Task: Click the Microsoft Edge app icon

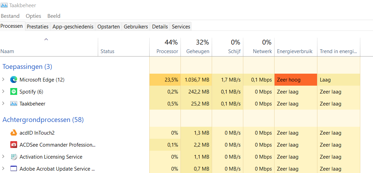Action: click(x=14, y=80)
